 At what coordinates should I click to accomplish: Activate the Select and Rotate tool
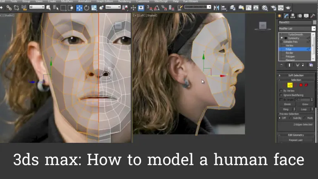(x=87, y=8)
